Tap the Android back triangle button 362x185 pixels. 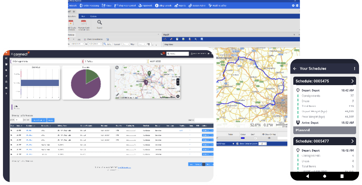tap(308, 176)
